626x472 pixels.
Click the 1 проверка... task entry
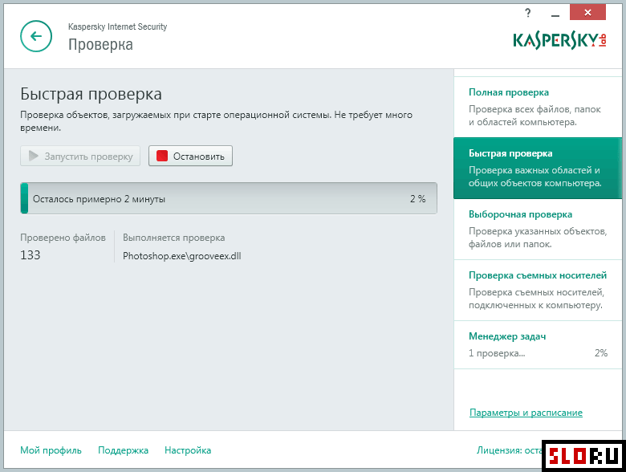497,353
